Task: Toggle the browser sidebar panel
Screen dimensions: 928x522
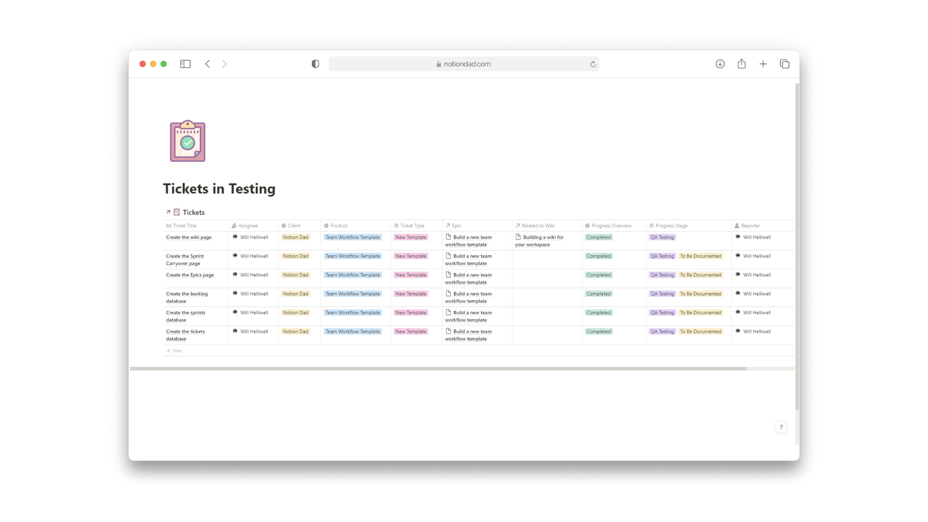Action: (185, 63)
